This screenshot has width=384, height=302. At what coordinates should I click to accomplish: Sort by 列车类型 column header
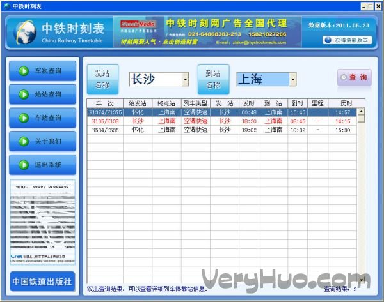click(195, 103)
